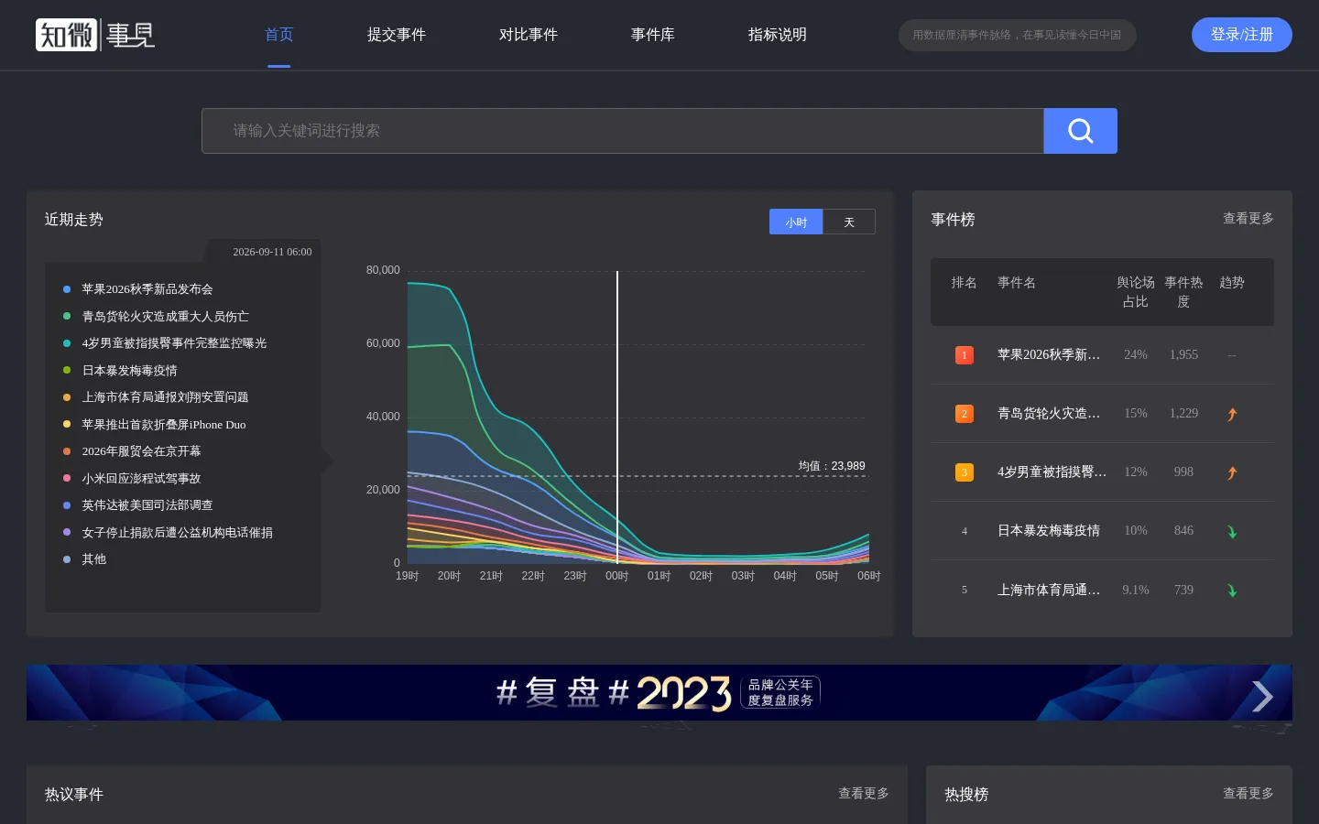Screen dimensions: 1319x824
Task: Click rank 1 badge in 事件榜
Action: pos(964,355)
